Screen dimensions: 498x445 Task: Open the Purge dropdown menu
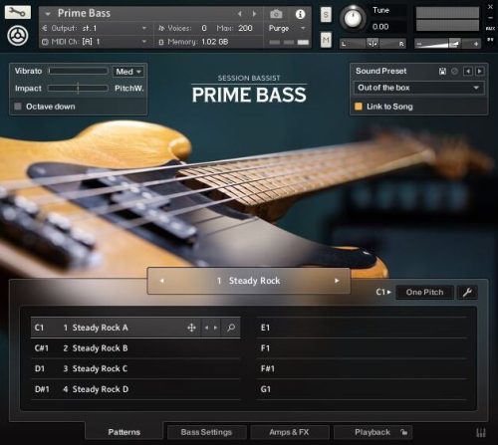point(287,28)
